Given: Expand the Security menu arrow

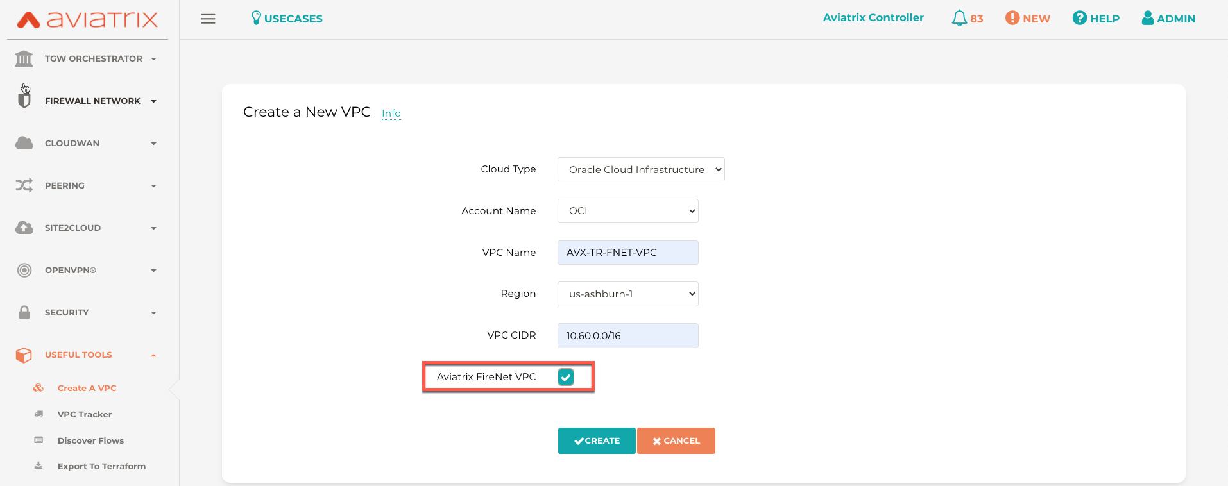Looking at the screenshot, I should pyautogui.click(x=153, y=313).
